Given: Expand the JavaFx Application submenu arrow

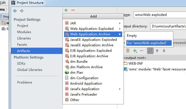Looking at the screenshot, I should (x=120, y=89).
